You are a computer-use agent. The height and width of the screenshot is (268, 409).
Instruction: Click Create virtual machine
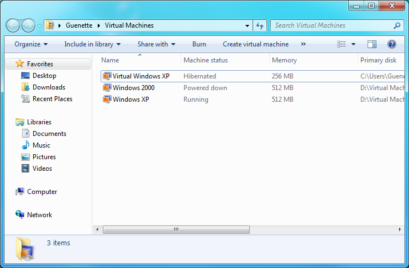coord(255,44)
